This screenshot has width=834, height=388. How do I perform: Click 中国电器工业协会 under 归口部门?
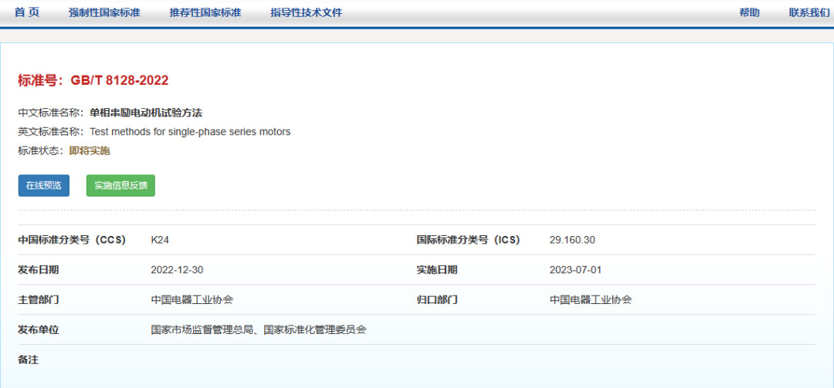pos(591,300)
